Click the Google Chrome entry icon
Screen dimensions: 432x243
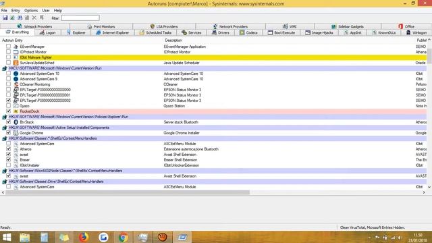(x=16, y=133)
